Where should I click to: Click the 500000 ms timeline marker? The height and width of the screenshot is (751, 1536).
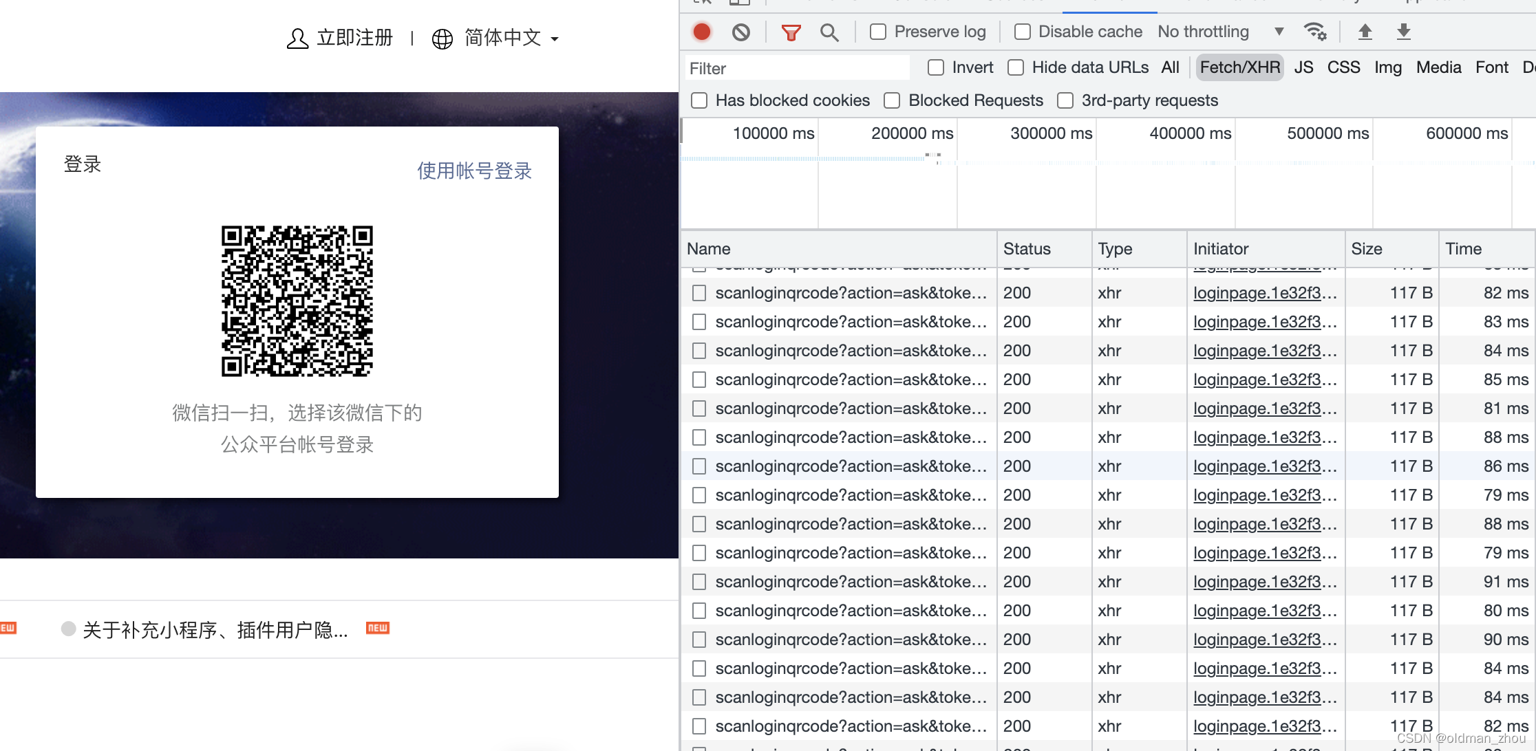pos(1327,133)
